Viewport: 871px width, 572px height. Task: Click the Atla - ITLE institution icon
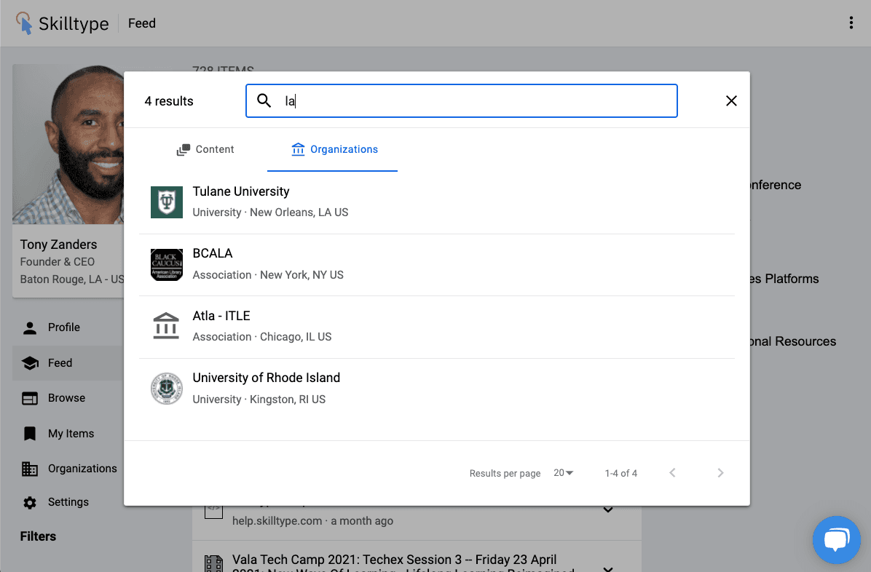[x=167, y=326]
